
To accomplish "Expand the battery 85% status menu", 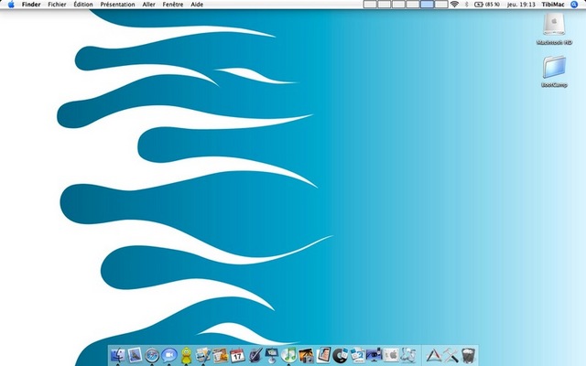I will click(x=485, y=5).
